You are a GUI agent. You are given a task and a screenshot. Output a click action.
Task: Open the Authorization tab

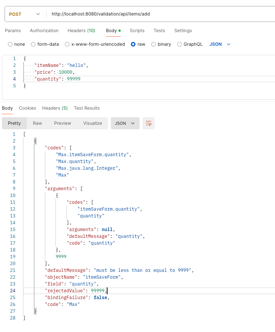44,31
